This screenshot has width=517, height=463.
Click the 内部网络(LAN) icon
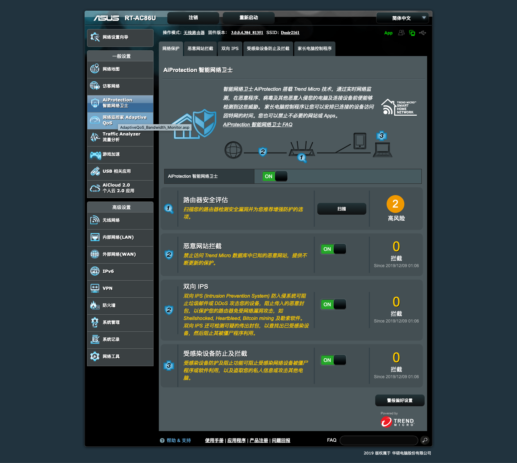click(95, 237)
